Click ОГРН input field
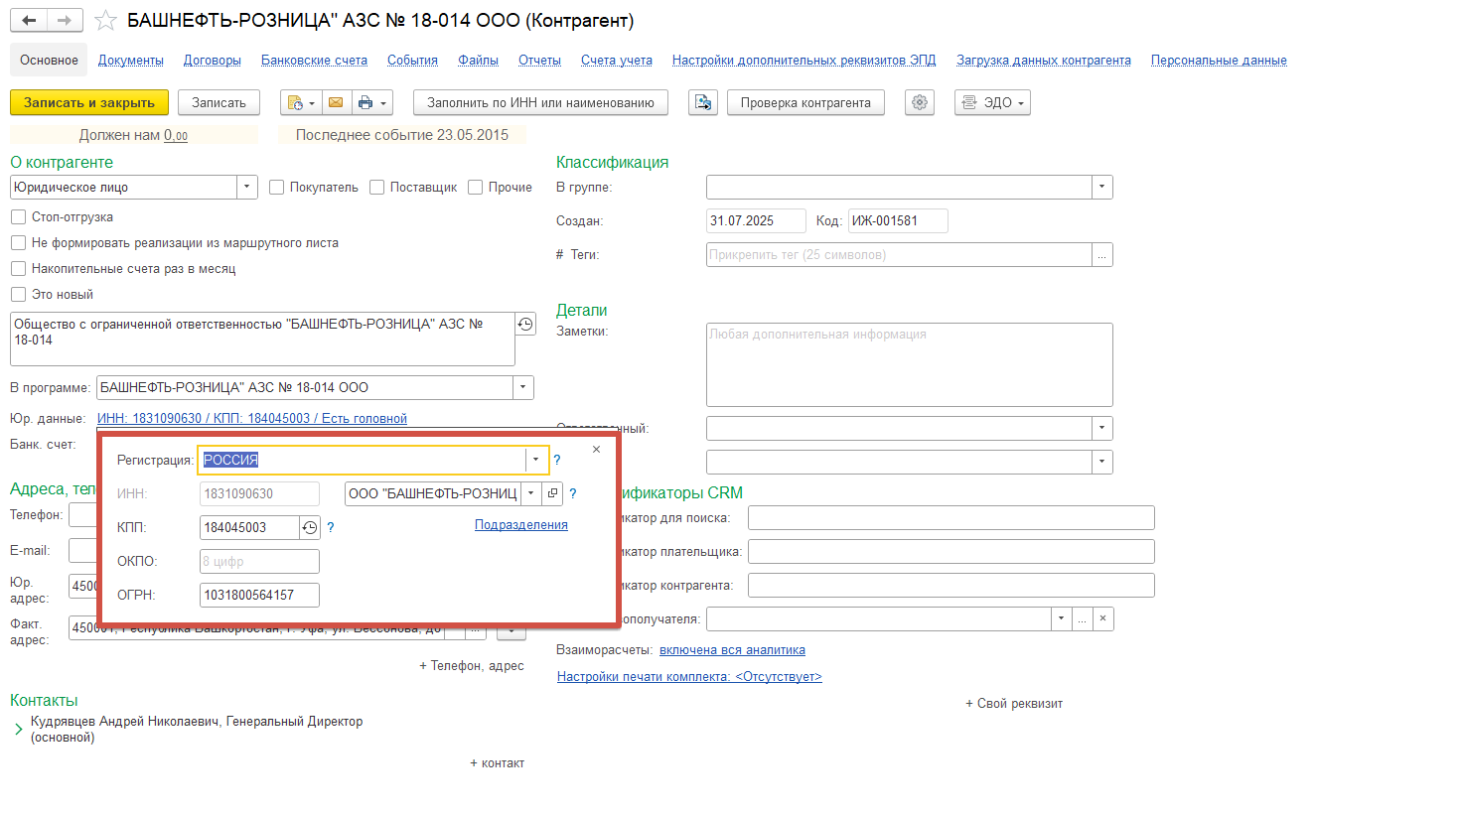 (x=259, y=595)
